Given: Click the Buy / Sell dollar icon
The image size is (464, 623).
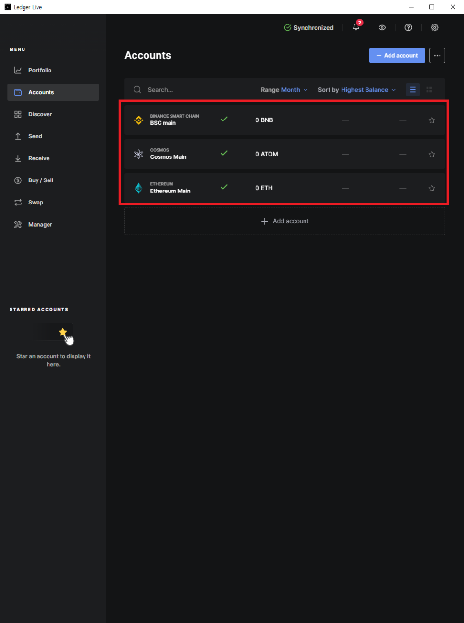Looking at the screenshot, I should 18,180.
